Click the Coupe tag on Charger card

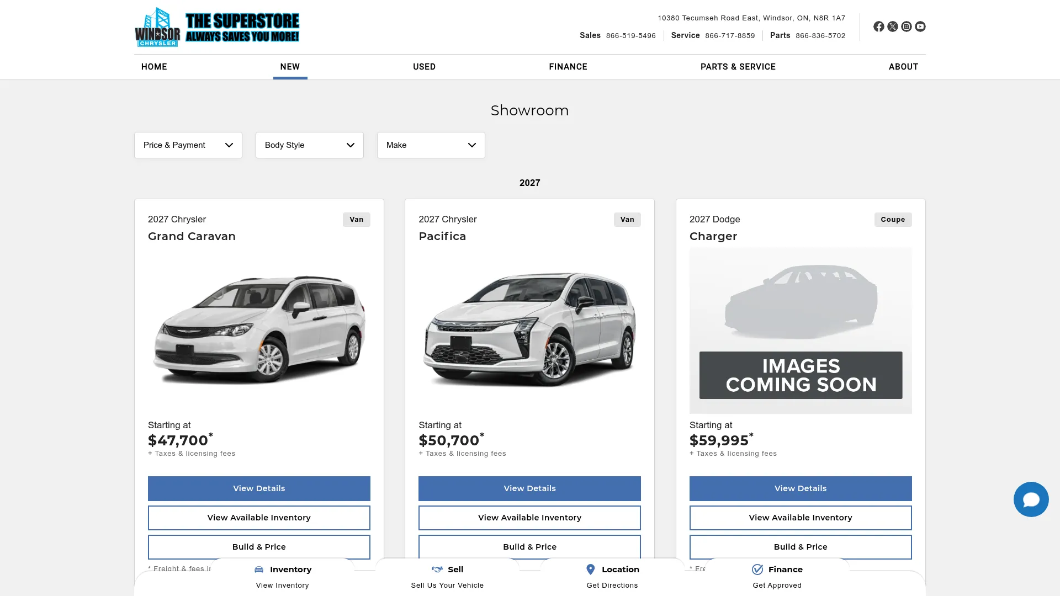click(x=893, y=220)
